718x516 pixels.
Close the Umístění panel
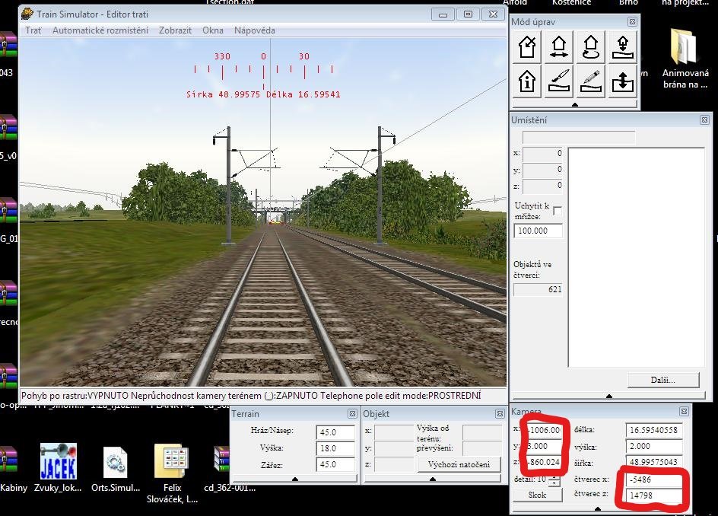[x=705, y=120]
